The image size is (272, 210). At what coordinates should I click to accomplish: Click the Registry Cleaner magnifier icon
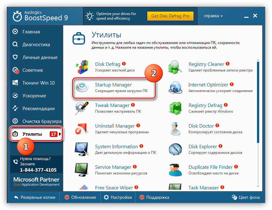click(175, 67)
